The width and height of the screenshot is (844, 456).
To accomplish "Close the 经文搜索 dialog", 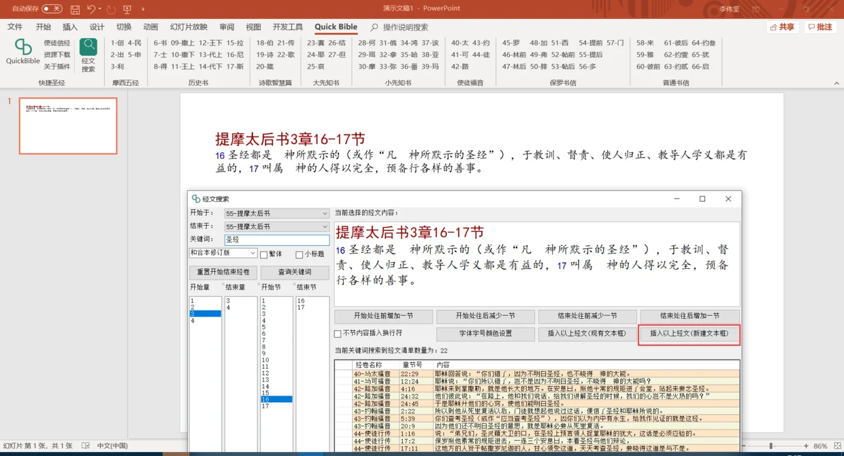I will (728, 199).
